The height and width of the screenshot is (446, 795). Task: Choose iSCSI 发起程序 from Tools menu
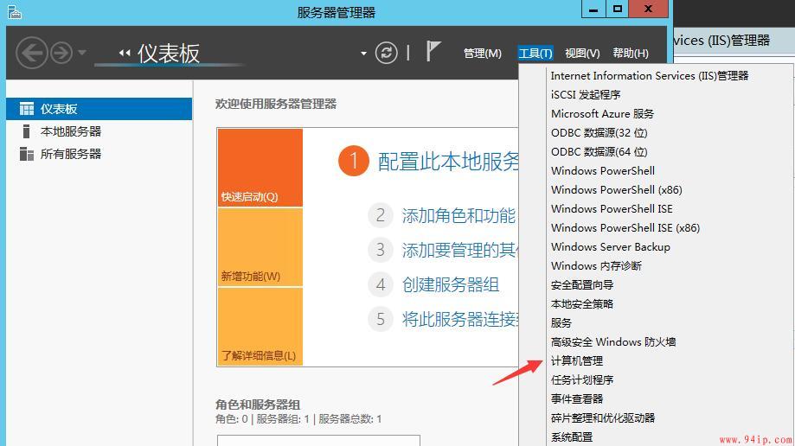586,95
